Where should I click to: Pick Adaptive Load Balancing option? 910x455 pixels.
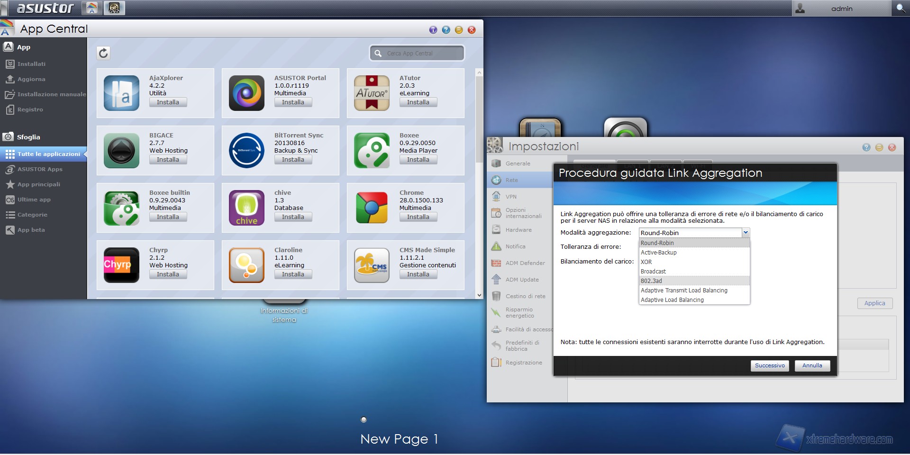(x=672, y=300)
